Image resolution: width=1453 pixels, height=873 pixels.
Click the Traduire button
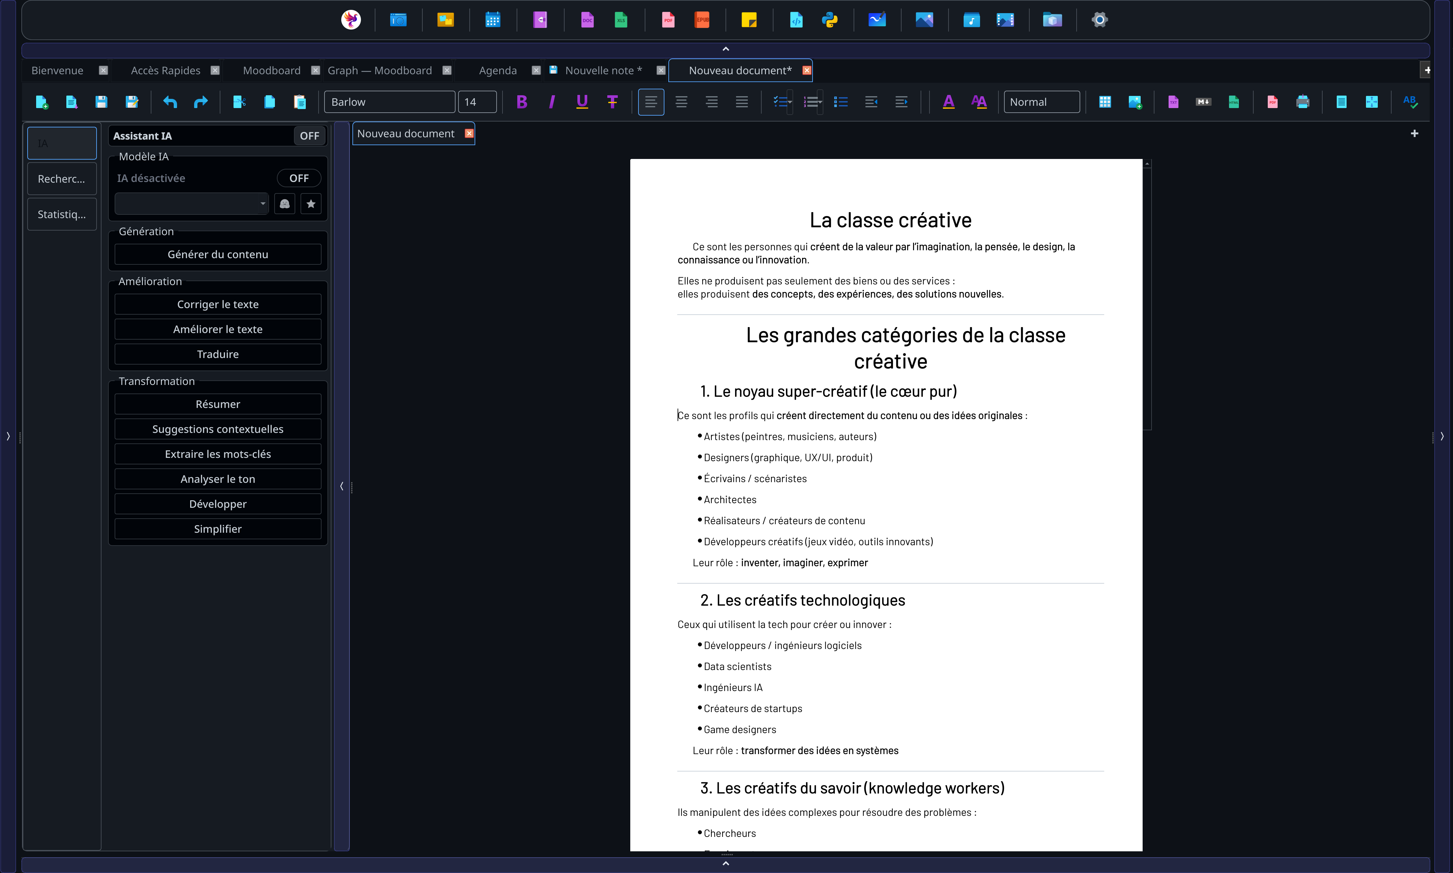tap(218, 354)
